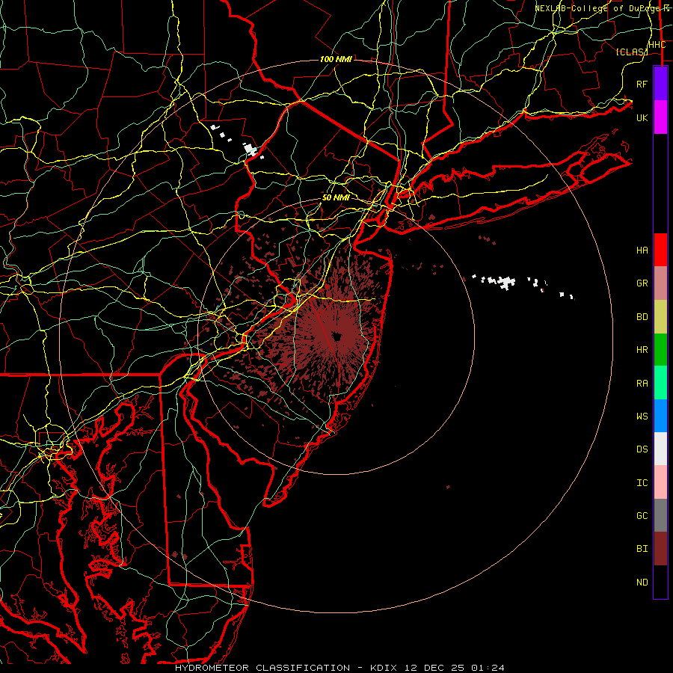This screenshot has height=673, width=673.
Task: Pick the HR green legend swatch
Action: pos(660,349)
